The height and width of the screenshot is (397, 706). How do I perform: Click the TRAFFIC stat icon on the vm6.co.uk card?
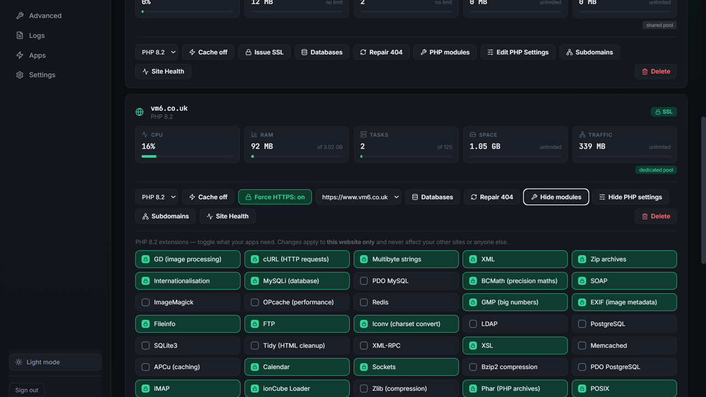pyautogui.click(x=582, y=135)
